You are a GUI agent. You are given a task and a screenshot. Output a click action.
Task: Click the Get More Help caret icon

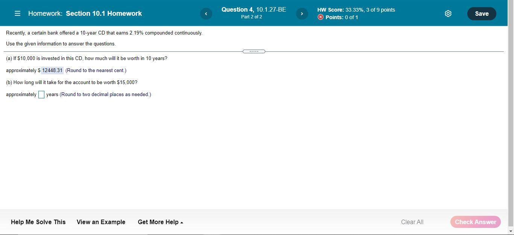pyautogui.click(x=181, y=222)
